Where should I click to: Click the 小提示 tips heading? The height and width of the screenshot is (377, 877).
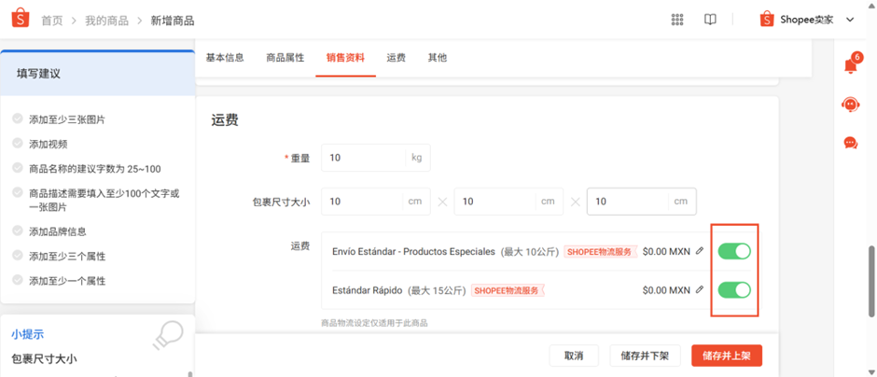pos(27,334)
